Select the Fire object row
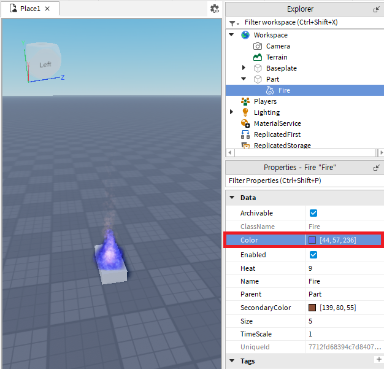The width and height of the screenshot is (384, 369). (x=305, y=90)
